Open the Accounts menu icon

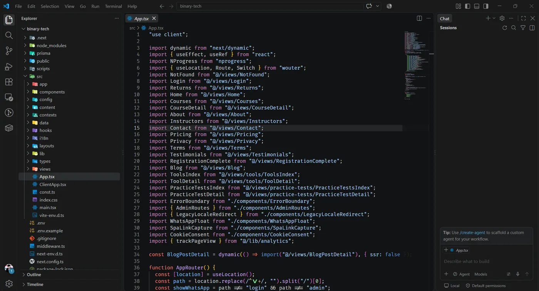pyautogui.click(x=9, y=268)
